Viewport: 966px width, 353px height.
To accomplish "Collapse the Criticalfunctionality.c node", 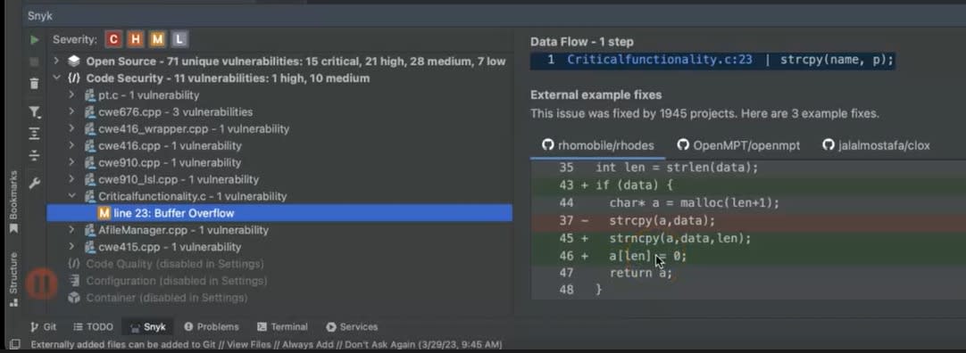I will point(71,196).
